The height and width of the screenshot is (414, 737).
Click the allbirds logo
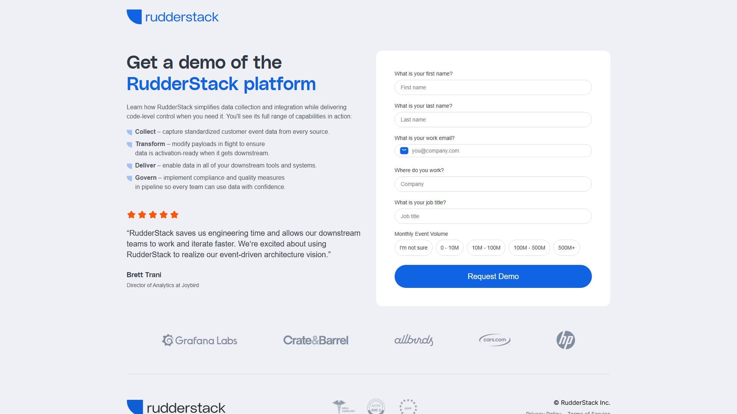click(x=414, y=340)
